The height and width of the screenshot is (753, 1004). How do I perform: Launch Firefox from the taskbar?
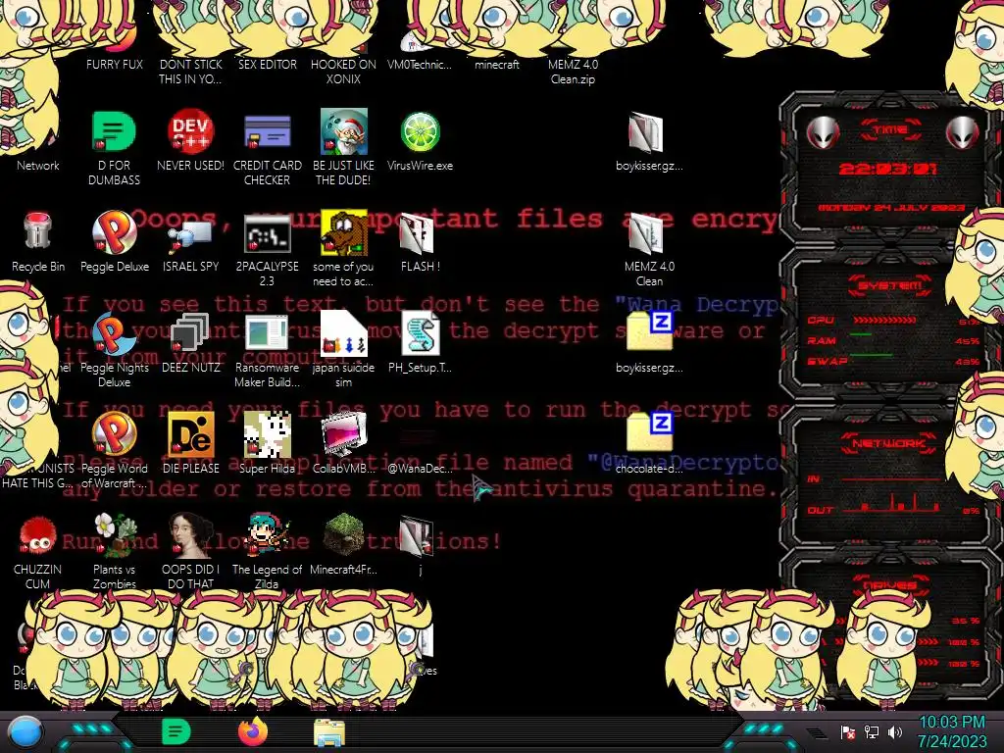253,731
